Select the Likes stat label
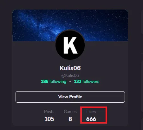143x130 pixels. tap(91, 112)
